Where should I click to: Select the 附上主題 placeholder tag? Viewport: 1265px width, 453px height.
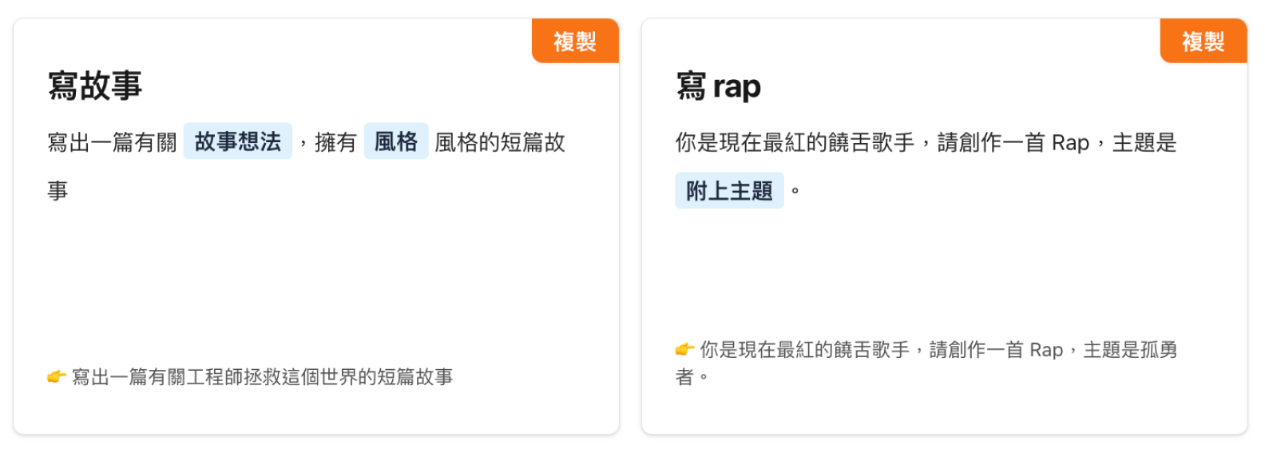point(729,190)
